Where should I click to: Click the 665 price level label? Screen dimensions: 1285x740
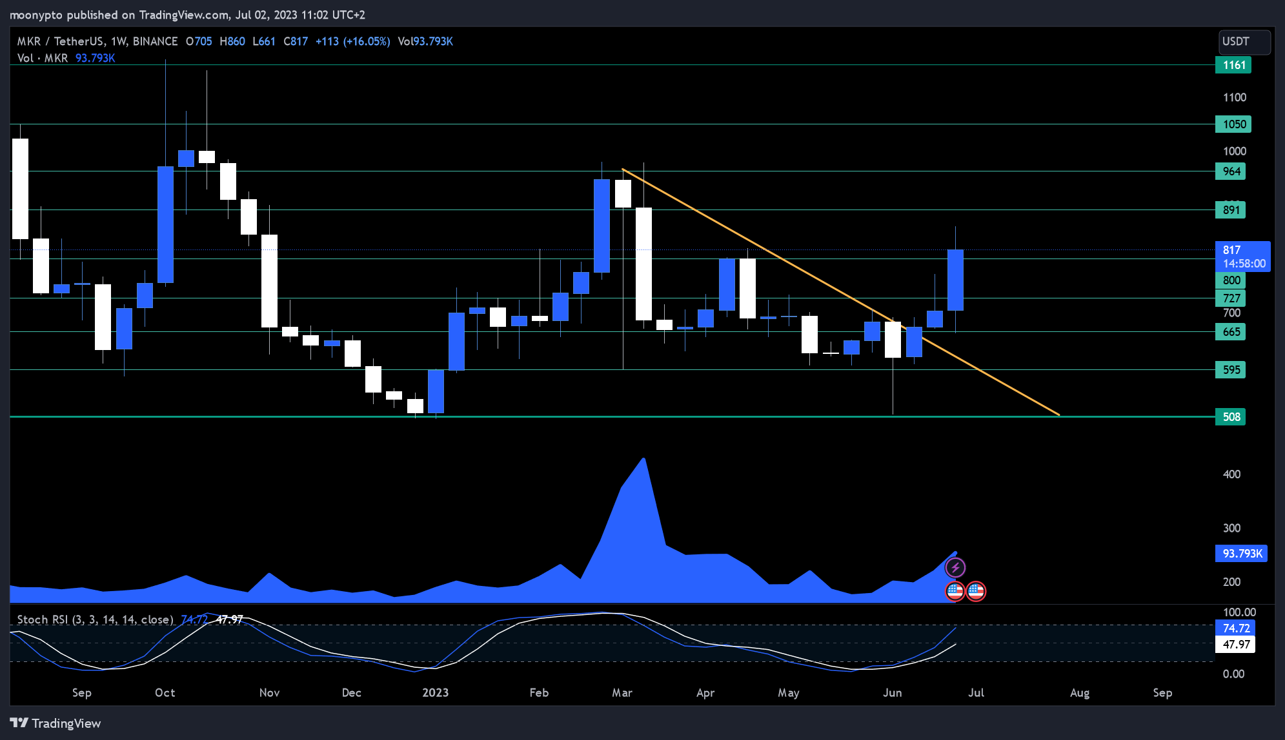pyautogui.click(x=1231, y=332)
